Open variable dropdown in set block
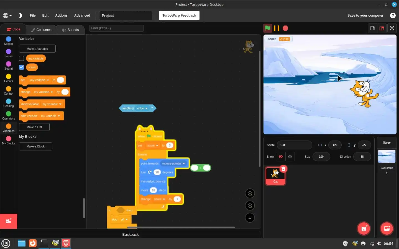Screen dimensions: 399x249 click(x=40, y=80)
